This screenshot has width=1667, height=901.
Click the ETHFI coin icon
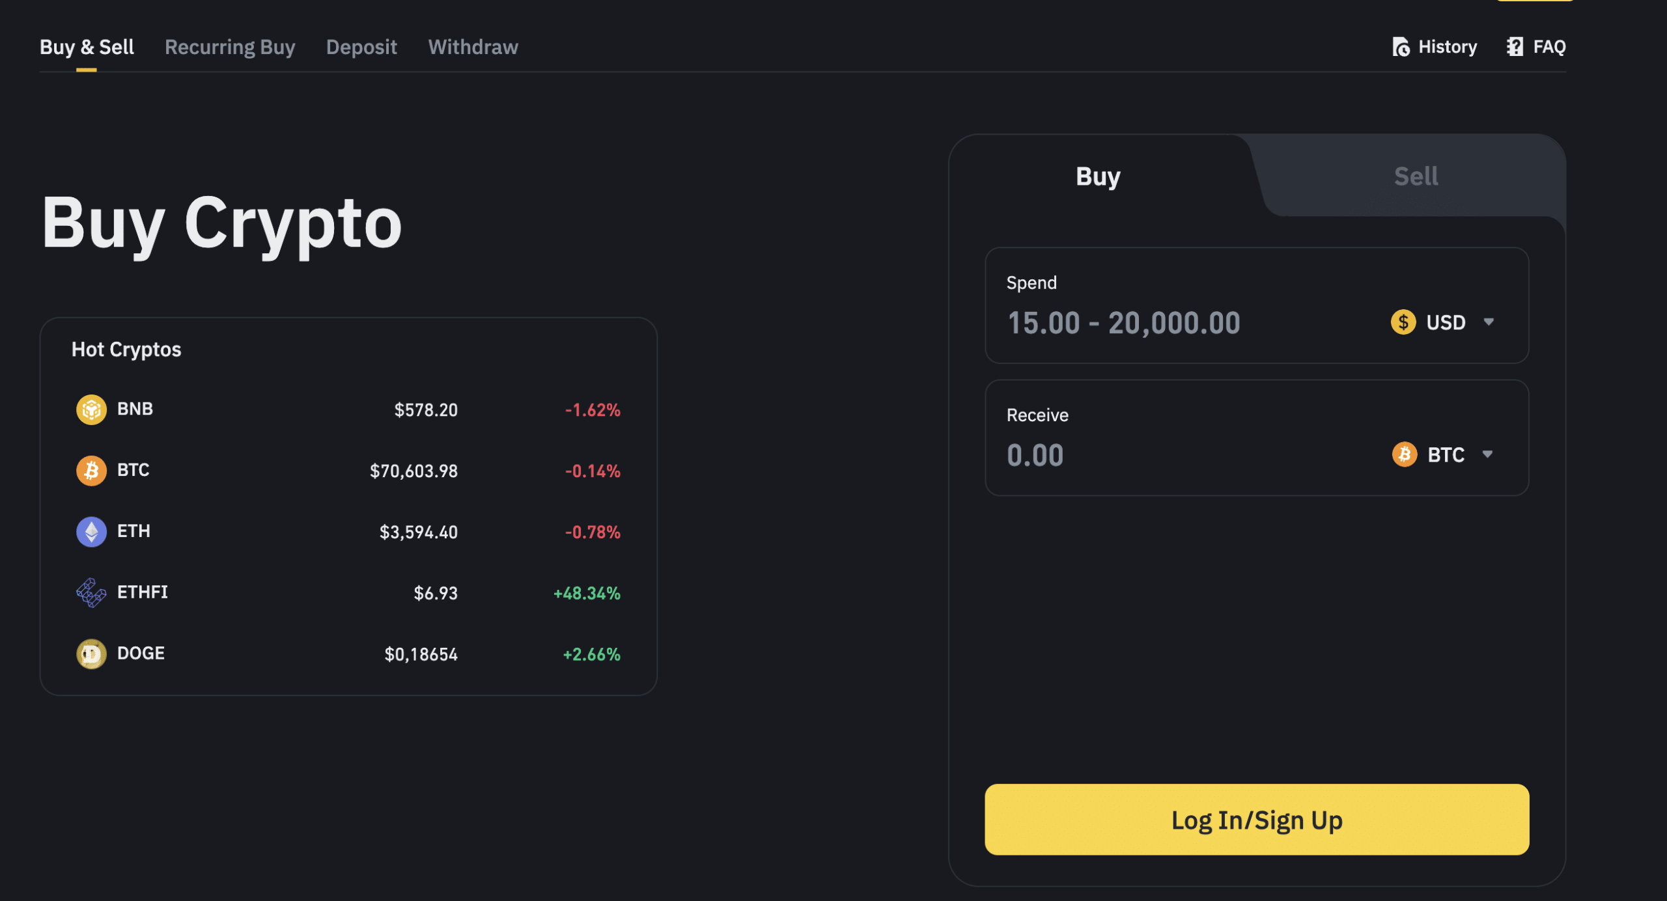pos(91,592)
